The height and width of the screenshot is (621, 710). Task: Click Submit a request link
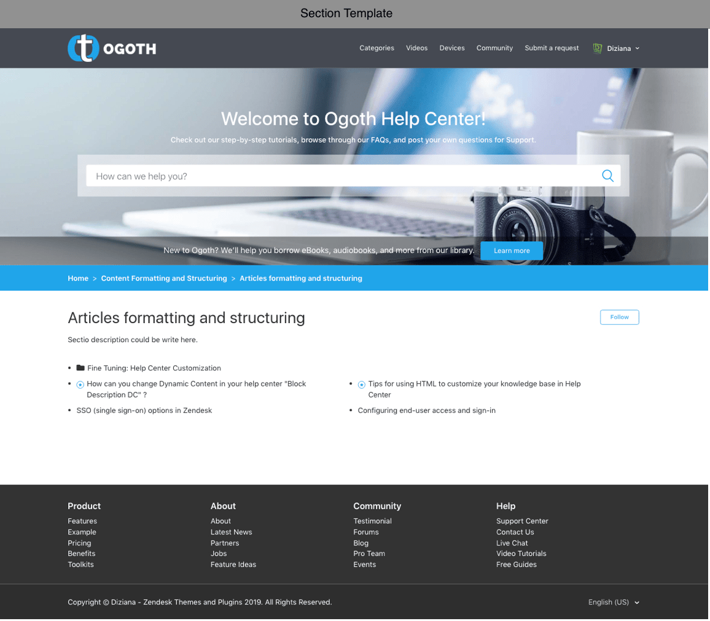pyautogui.click(x=552, y=48)
